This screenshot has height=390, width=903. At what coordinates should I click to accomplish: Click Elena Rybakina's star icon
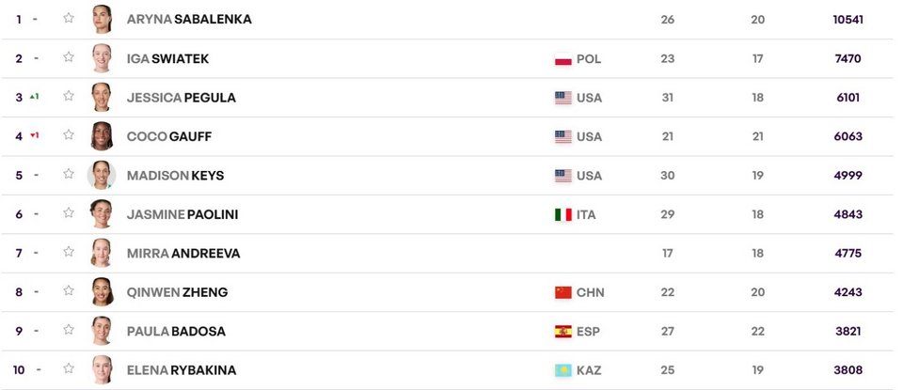coord(69,369)
